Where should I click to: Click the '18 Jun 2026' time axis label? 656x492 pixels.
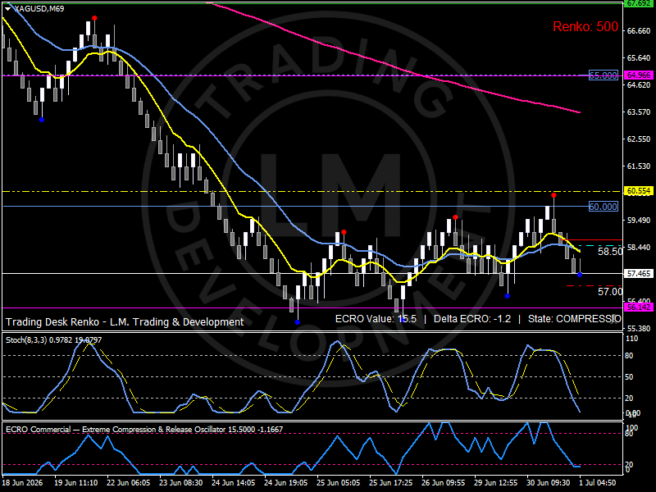[23, 483]
